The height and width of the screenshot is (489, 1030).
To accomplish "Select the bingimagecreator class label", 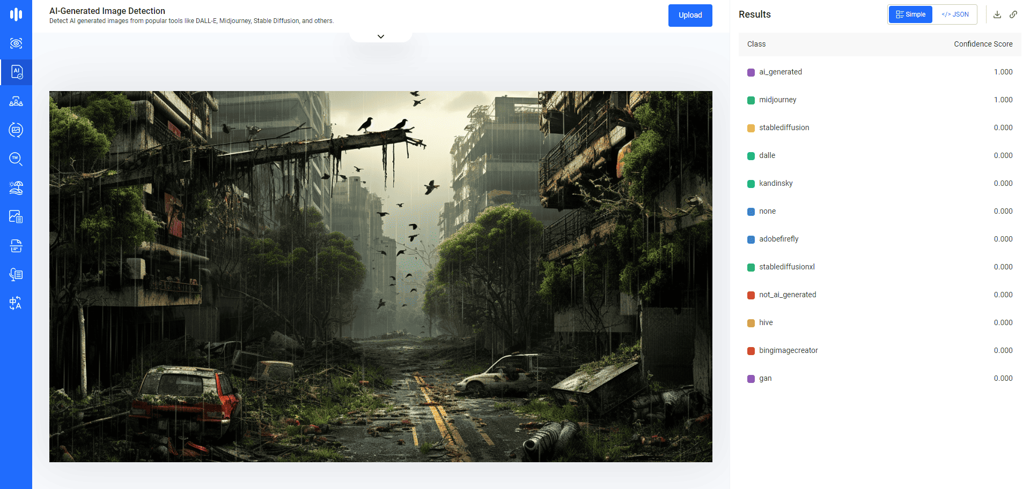I will pyautogui.click(x=789, y=350).
